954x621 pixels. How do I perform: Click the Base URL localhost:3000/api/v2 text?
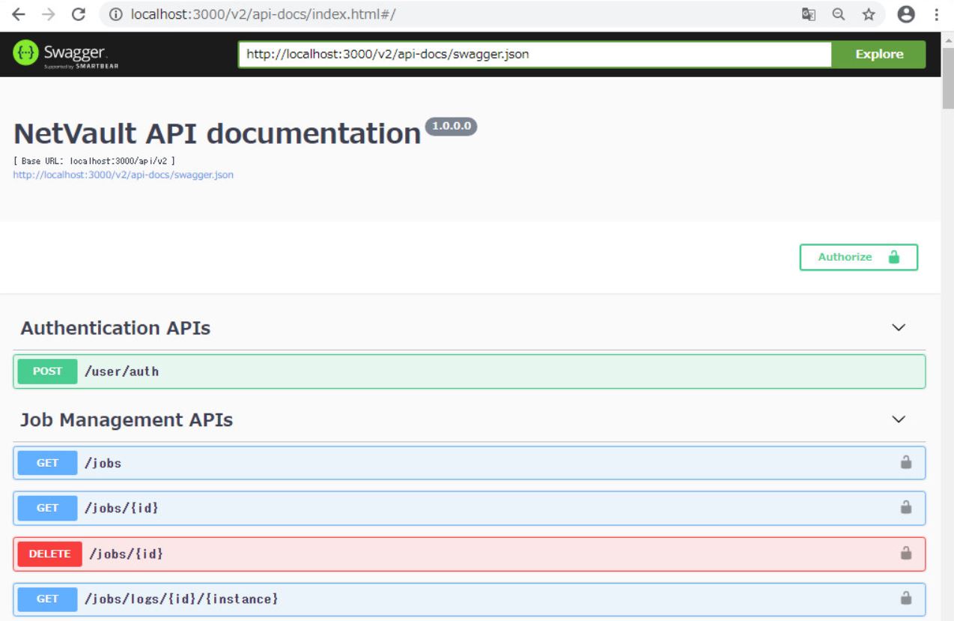[94, 160]
